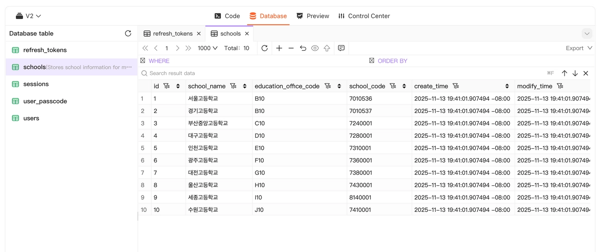The image size is (599, 252).
Task: Filter the school_name column
Action: [x=233, y=86]
